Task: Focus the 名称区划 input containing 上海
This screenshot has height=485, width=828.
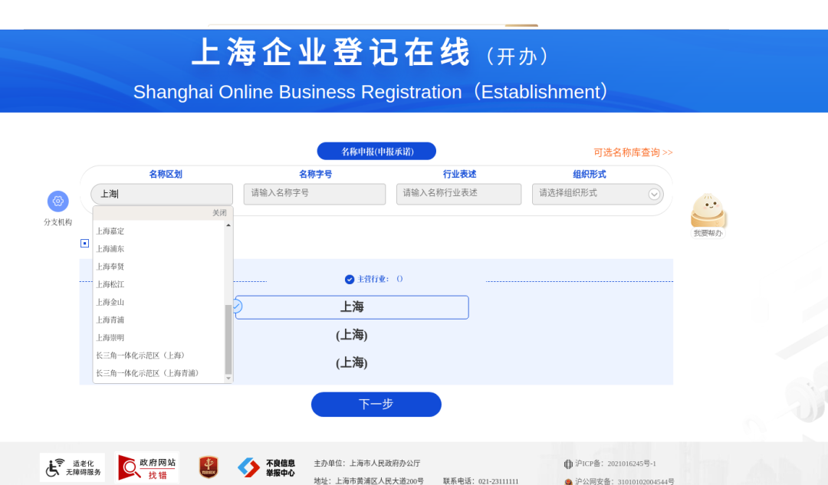Action: [162, 194]
